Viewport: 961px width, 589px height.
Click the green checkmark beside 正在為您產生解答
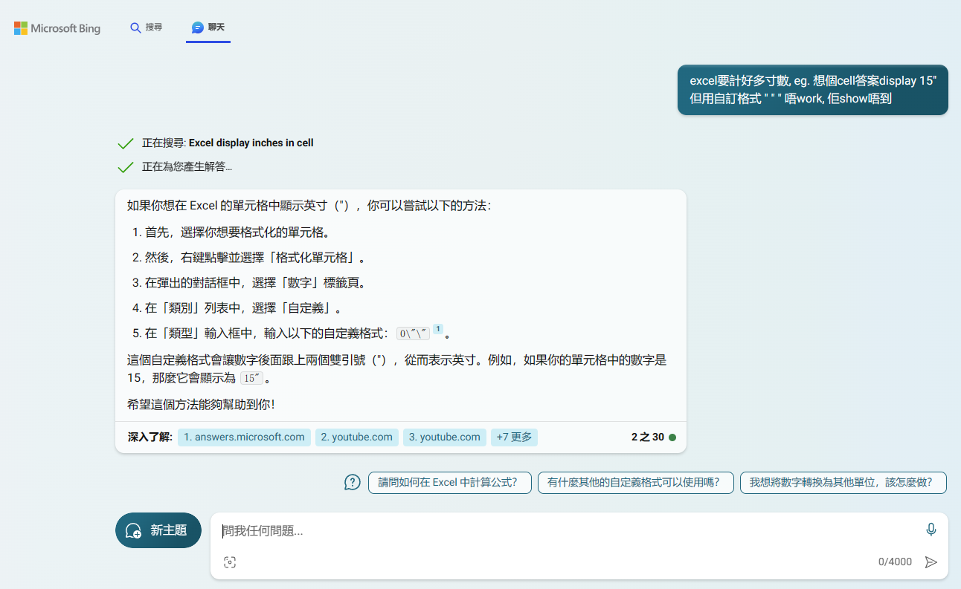(126, 167)
